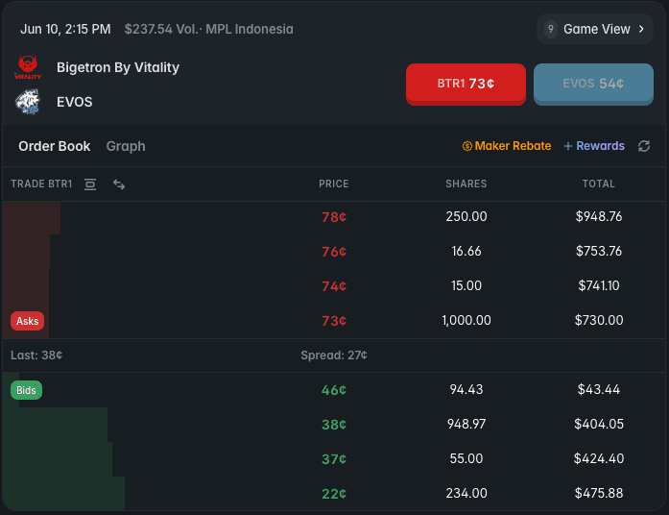Click the Bigetron By Vitality team logo
669x515 pixels.
[28, 67]
